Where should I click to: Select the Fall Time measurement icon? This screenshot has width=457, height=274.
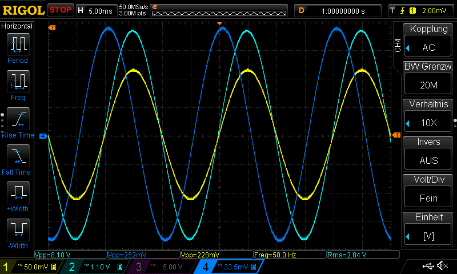coord(18,155)
